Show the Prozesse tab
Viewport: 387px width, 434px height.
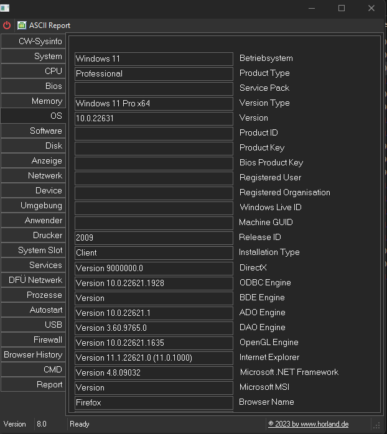(33, 295)
